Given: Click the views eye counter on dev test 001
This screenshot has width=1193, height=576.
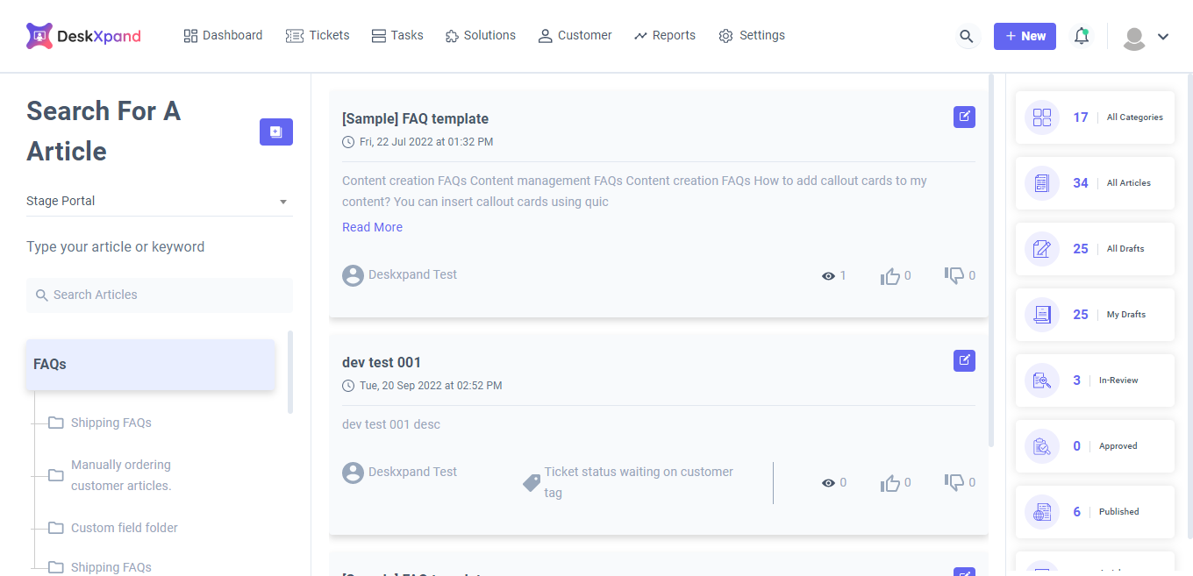Looking at the screenshot, I should [x=828, y=482].
